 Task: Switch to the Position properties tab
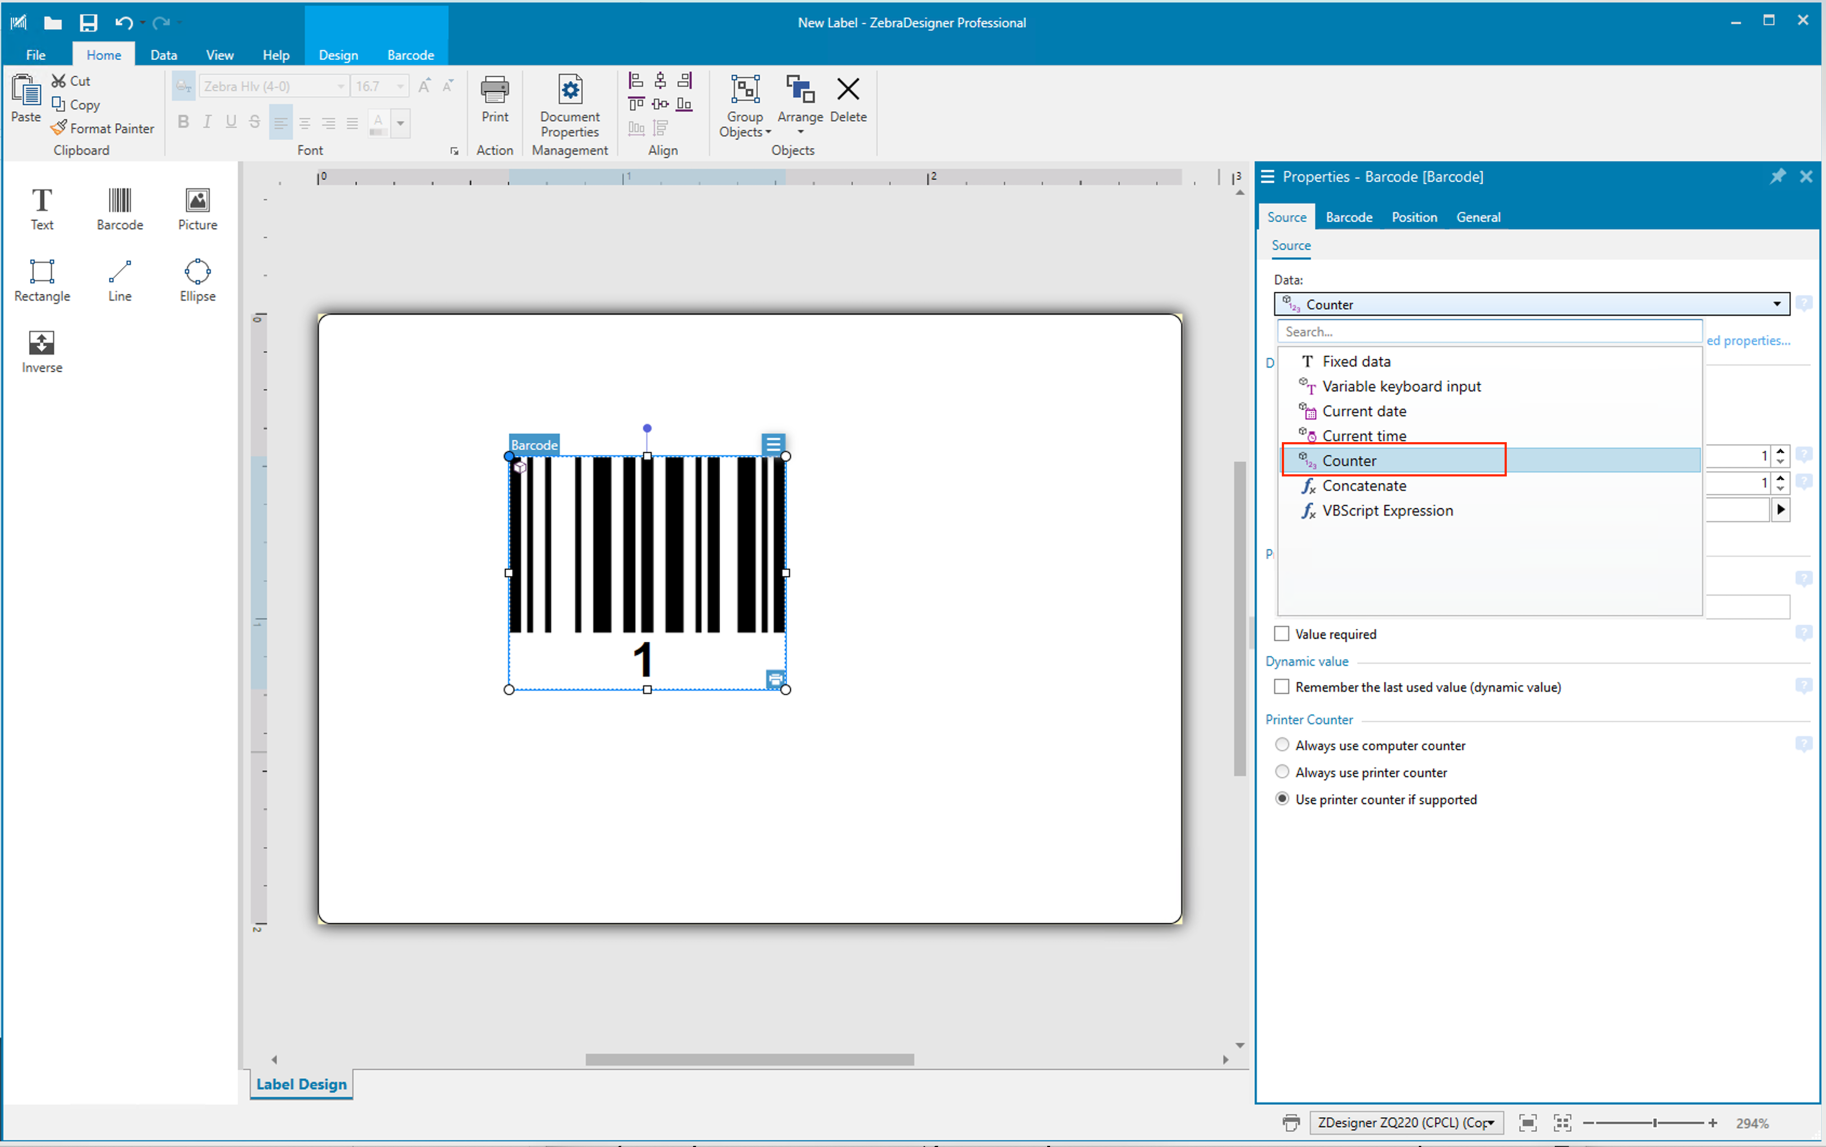coord(1413,217)
